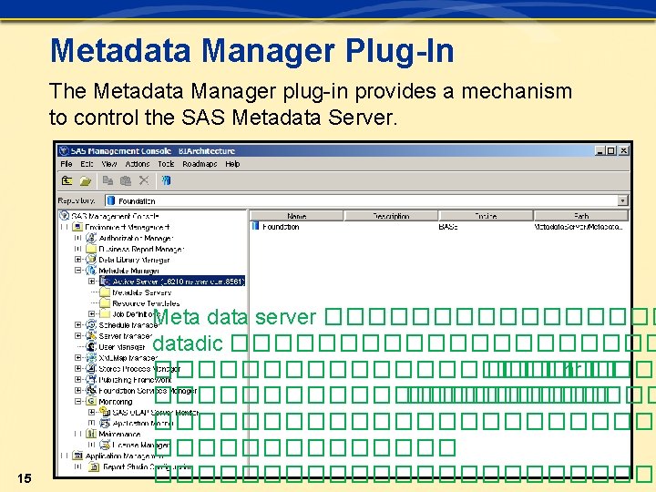Open the Repository dropdown arrow
This screenshot has height=492, width=656.
pyautogui.click(x=622, y=200)
